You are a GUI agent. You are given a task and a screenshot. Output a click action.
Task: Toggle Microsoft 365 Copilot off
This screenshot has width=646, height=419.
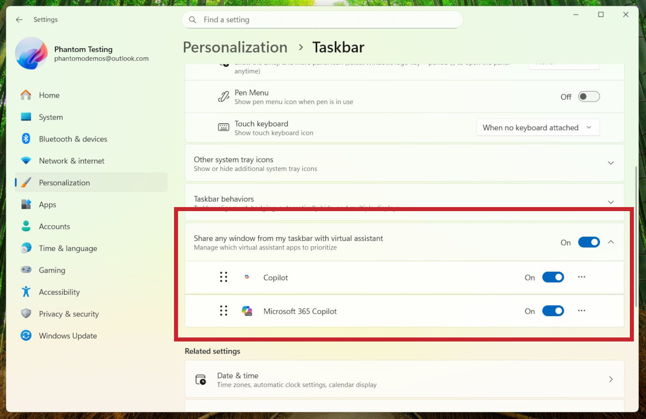553,311
